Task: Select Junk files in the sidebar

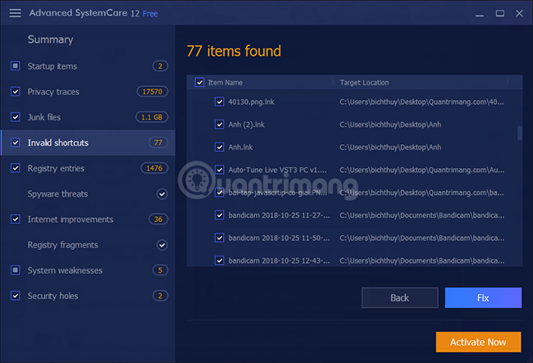Action: coord(44,117)
